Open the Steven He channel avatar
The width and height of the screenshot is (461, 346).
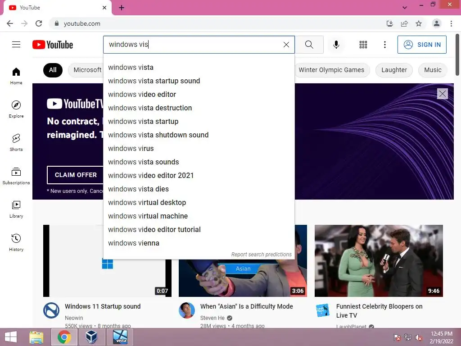pyautogui.click(x=187, y=310)
